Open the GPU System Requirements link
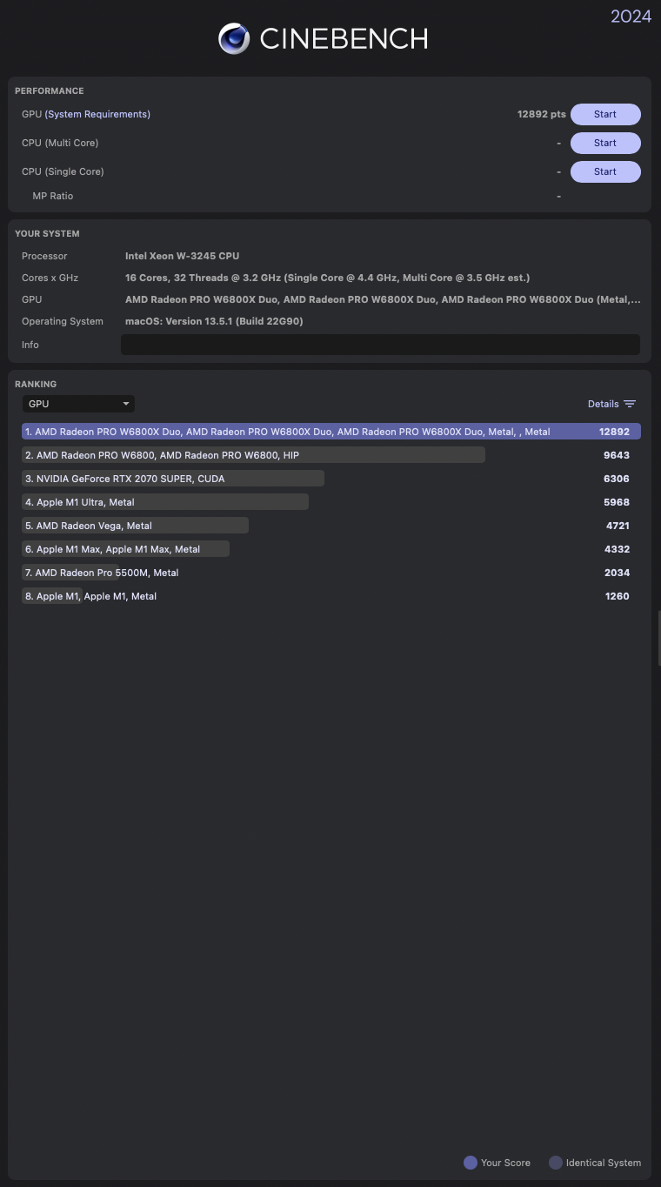This screenshot has width=661, height=1187. click(97, 115)
